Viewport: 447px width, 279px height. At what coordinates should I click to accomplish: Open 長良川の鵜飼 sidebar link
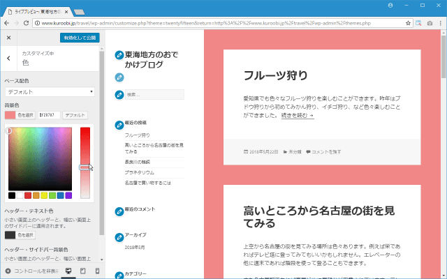coord(137,162)
